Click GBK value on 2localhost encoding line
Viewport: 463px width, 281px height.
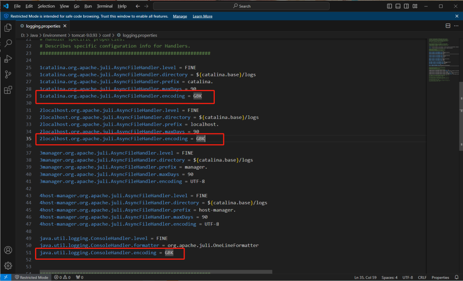(200, 138)
